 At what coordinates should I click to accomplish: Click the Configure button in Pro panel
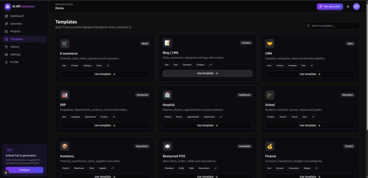click(24, 170)
